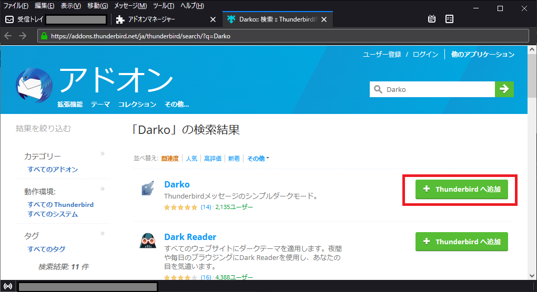This screenshot has width=537, height=292.
Task: Collapse the タグ filter section
Action: coord(103,233)
